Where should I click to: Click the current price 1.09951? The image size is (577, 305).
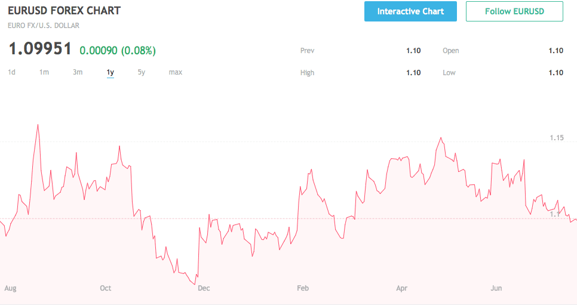pos(40,50)
